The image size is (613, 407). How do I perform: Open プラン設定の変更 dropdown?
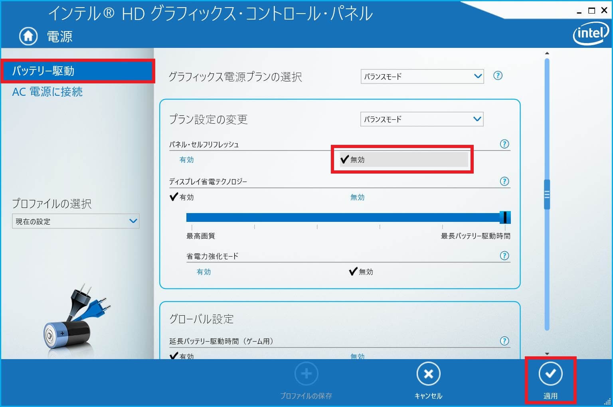coord(422,119)
